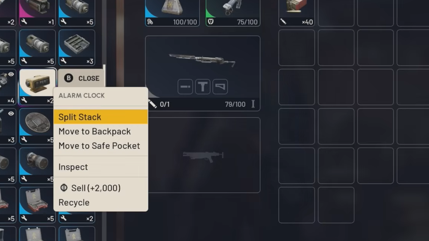Click the underbarrel grip attachment slot
This screenshot has width=429, height=241.
pyautogui.click(x=203, y=87)
